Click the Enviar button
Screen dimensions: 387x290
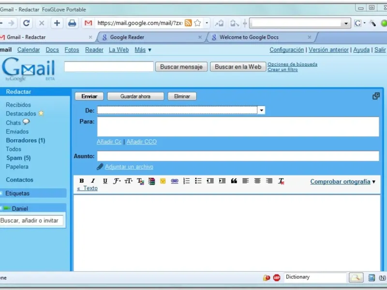(89, 96)
